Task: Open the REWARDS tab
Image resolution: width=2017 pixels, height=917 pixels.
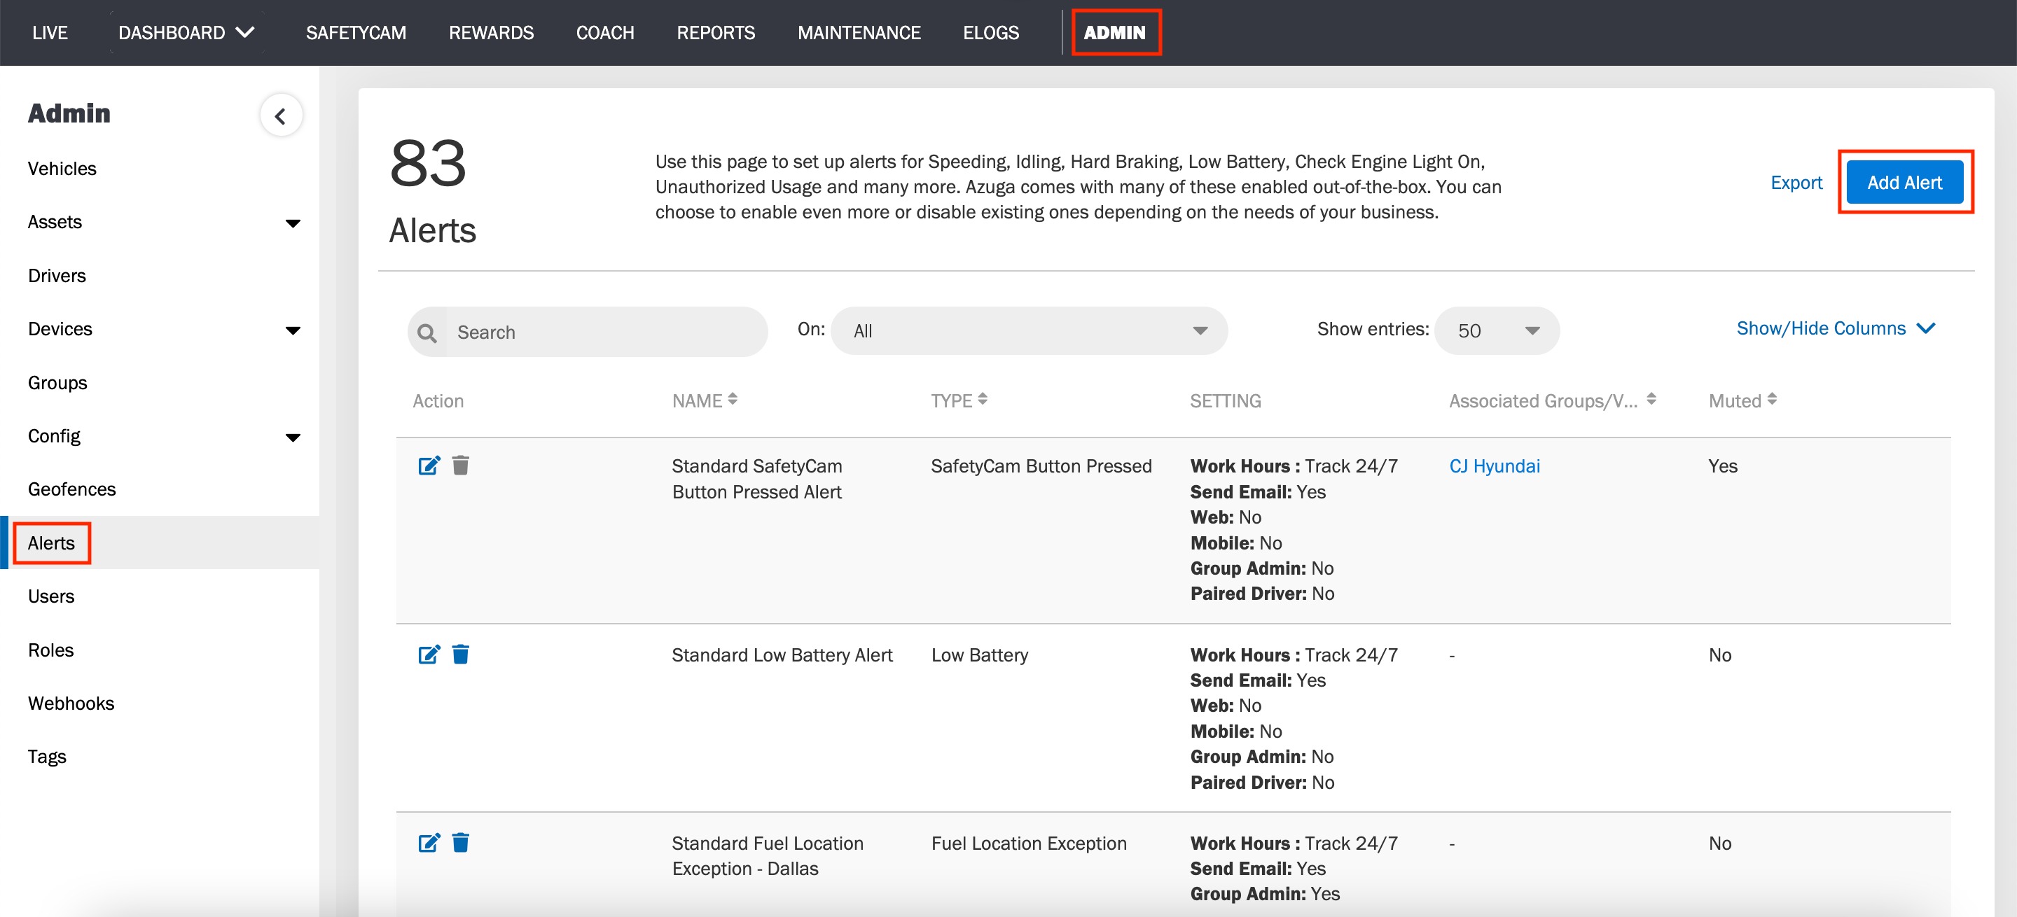Action: pyautogui.click(x=491, y=33)
